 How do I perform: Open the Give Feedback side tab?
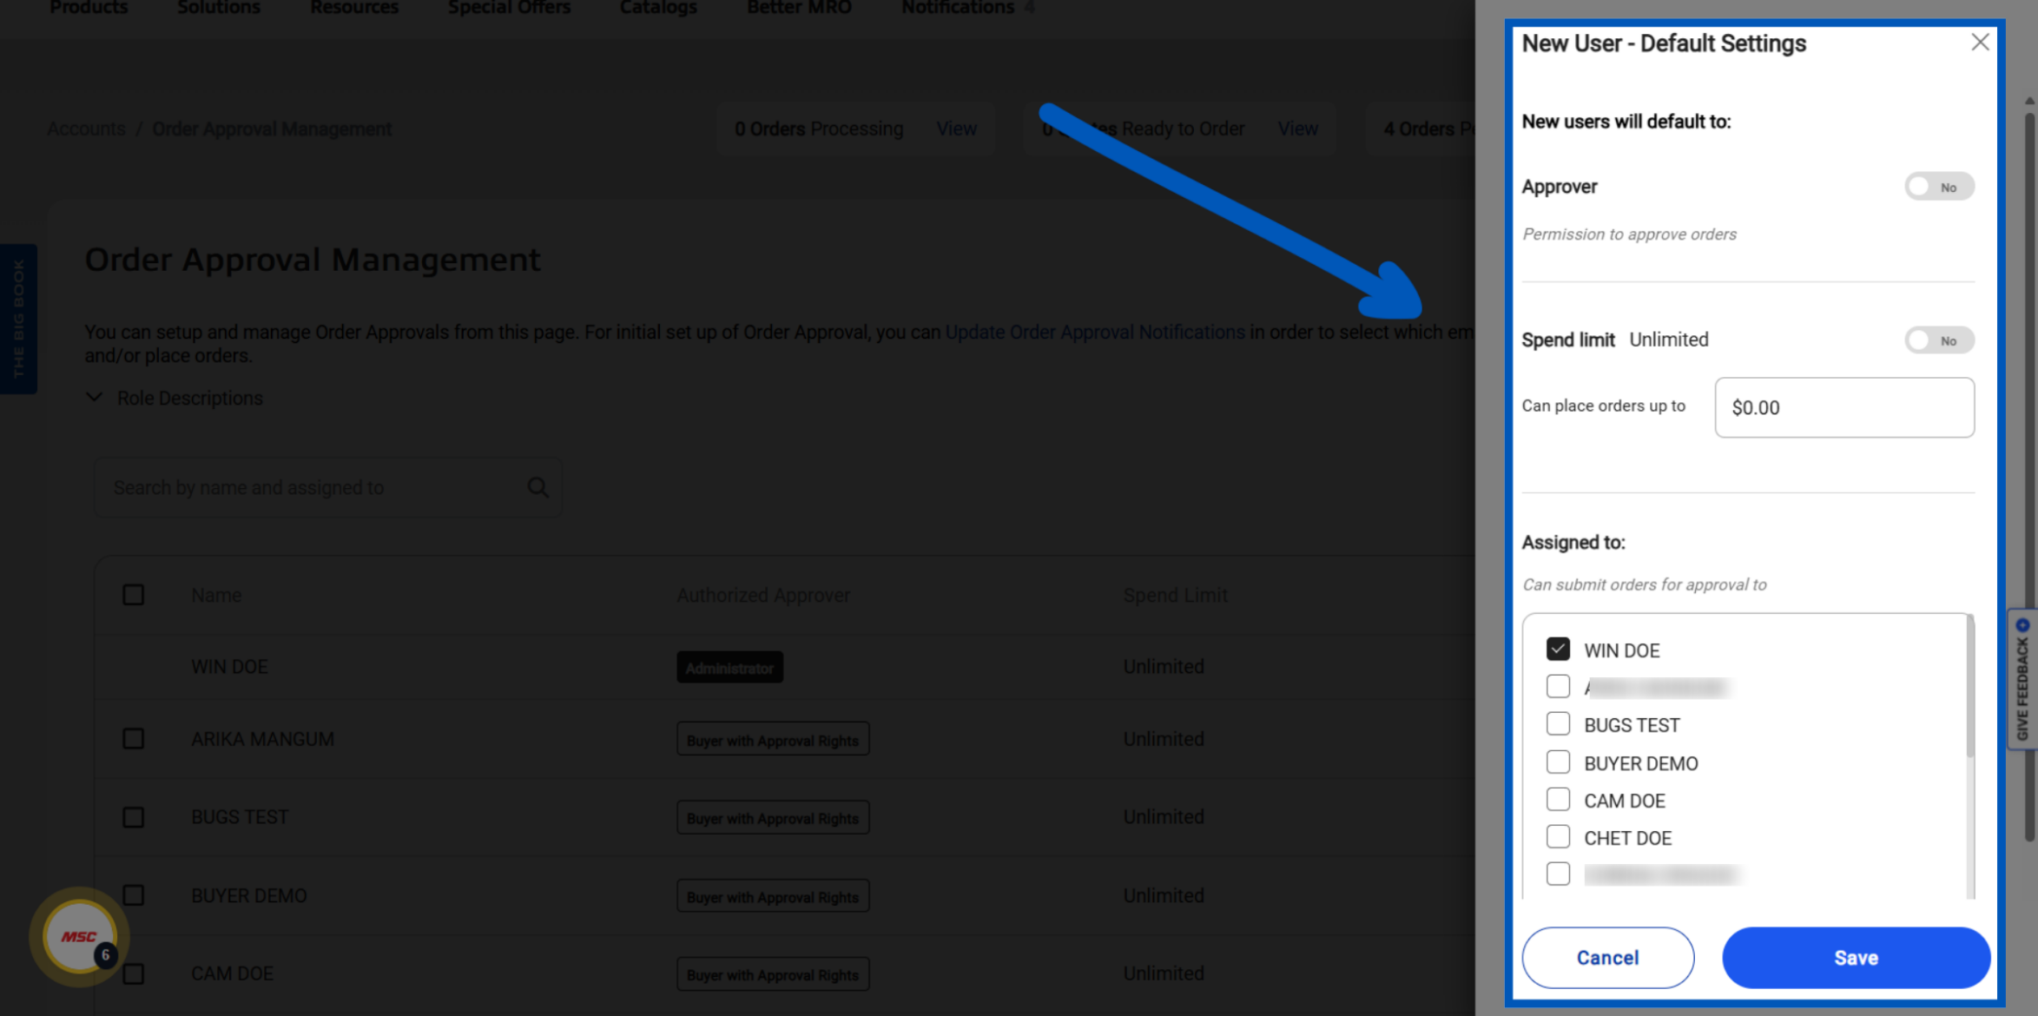pos(2022,679)
